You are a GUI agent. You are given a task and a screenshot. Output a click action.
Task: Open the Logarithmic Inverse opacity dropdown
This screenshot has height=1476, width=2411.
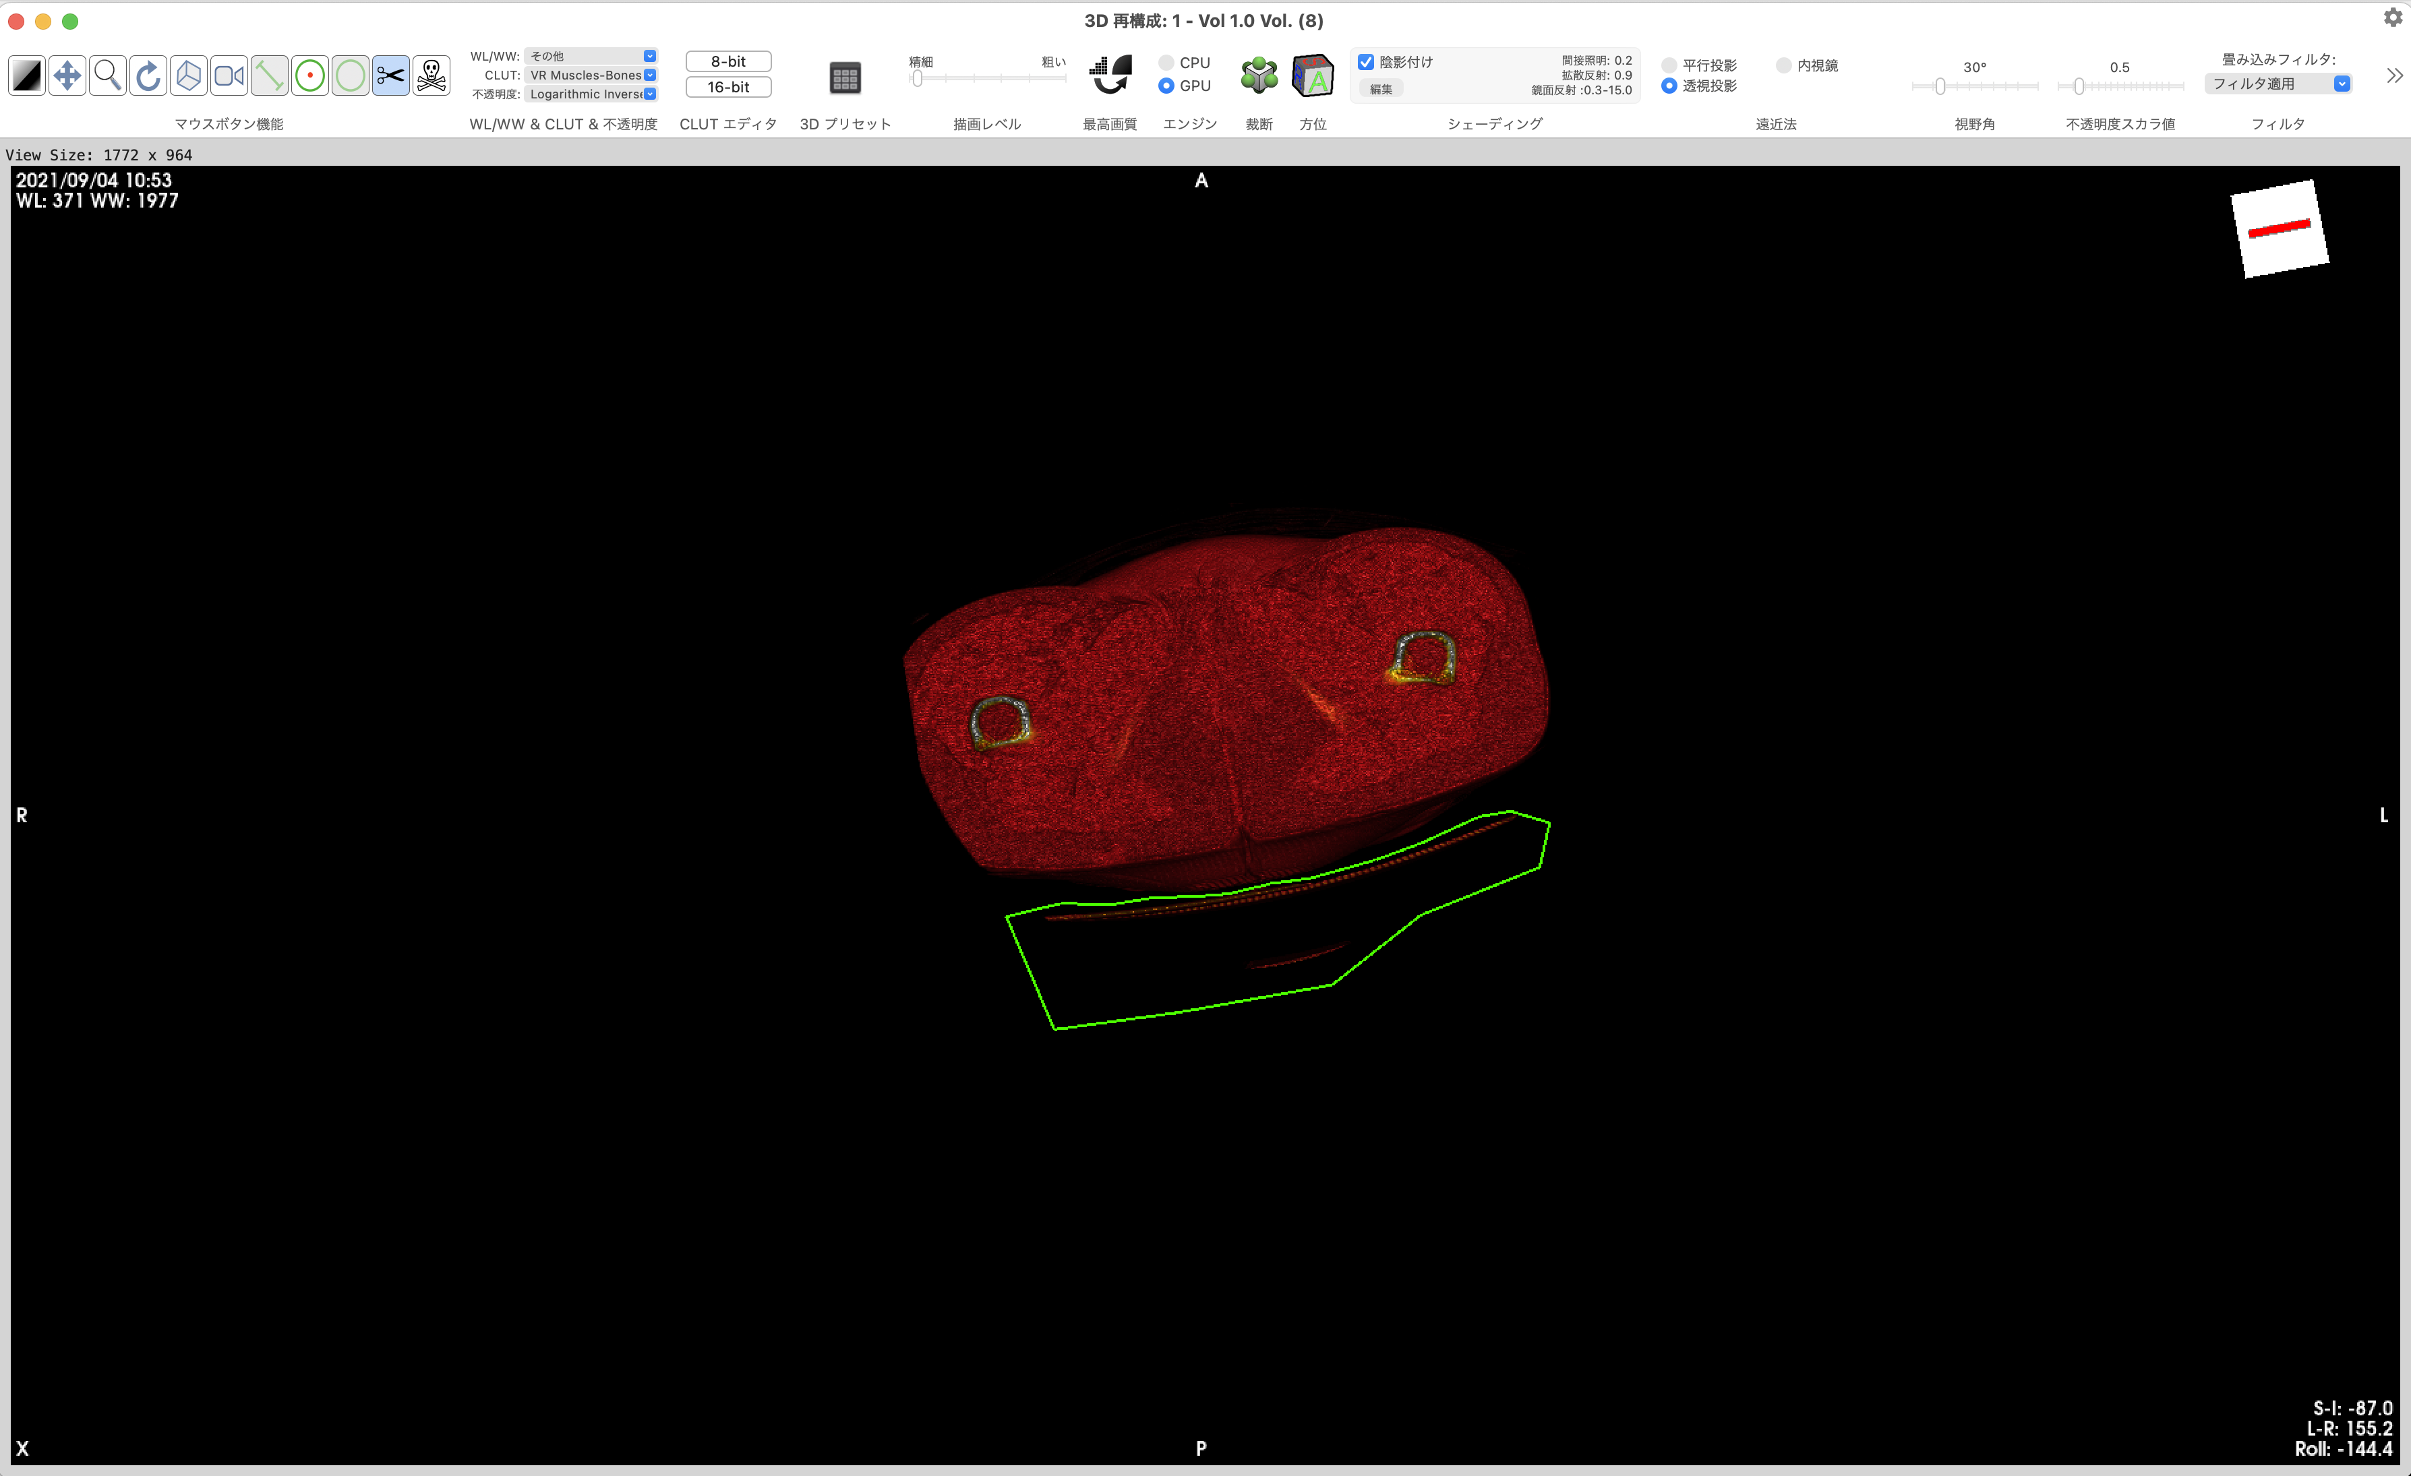click(x=591, y=94)
